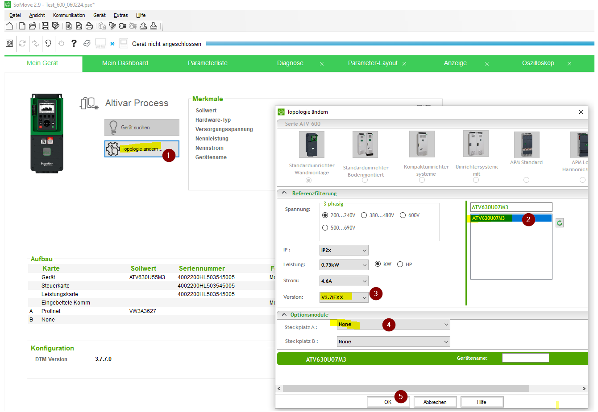Select the Standardumrichter Wandmontage radio button
Screen dimensions: 598x412
[308, 180]
